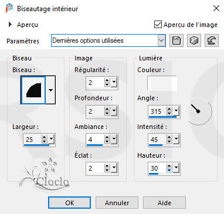This screenshot has height=214, width=224.
Task: Open help with the Aide button
Action: tap(164, 203)
